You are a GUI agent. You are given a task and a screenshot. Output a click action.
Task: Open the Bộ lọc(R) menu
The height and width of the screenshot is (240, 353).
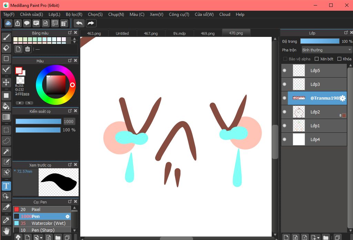pyautogui.click(x=74, y=14)
